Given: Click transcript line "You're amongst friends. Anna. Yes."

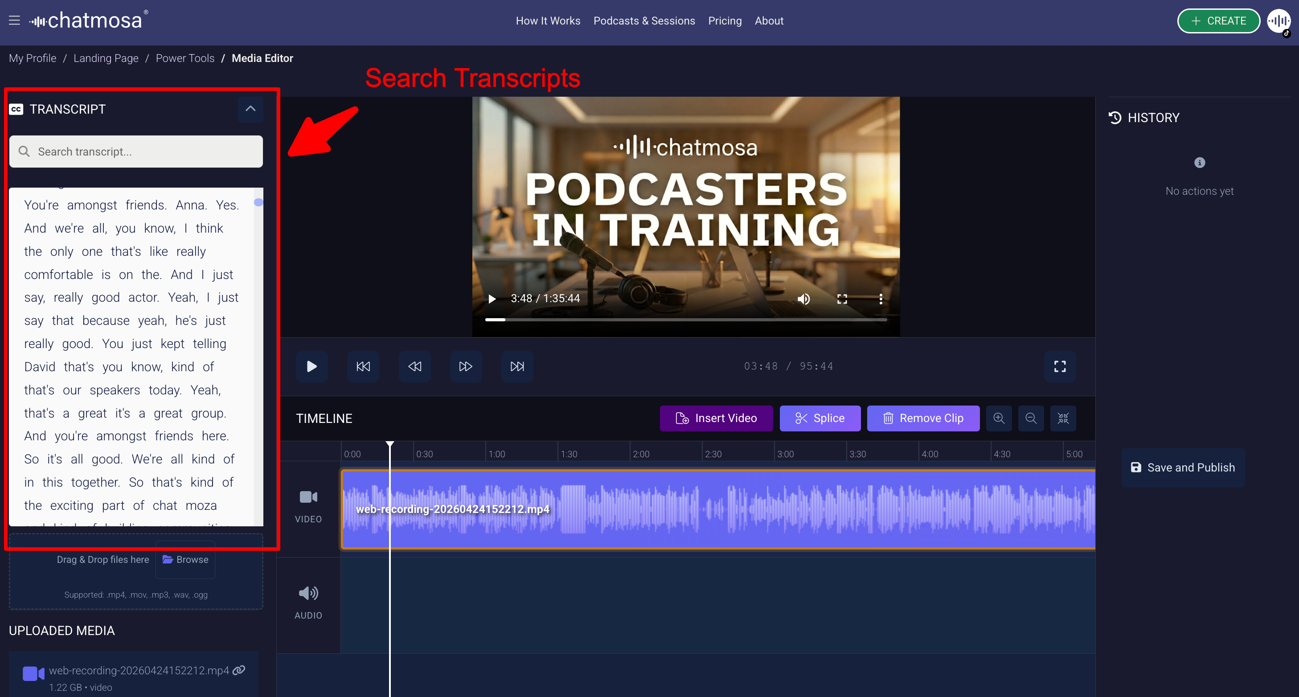Looking at the screenshot, I should [131, 205].
